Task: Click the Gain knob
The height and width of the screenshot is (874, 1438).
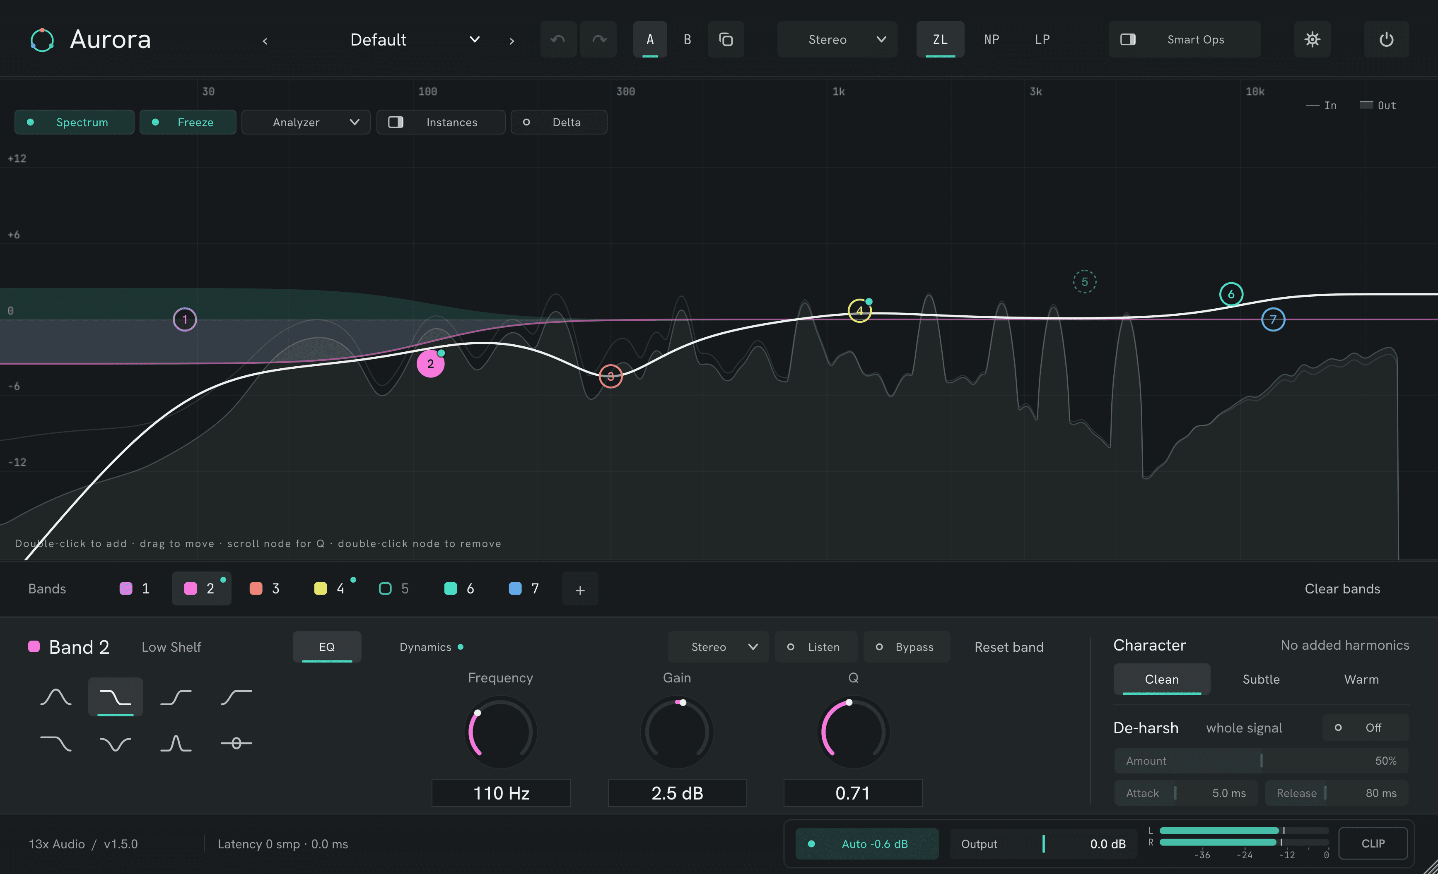Action: pyautogui.click(x=677, y=732)
